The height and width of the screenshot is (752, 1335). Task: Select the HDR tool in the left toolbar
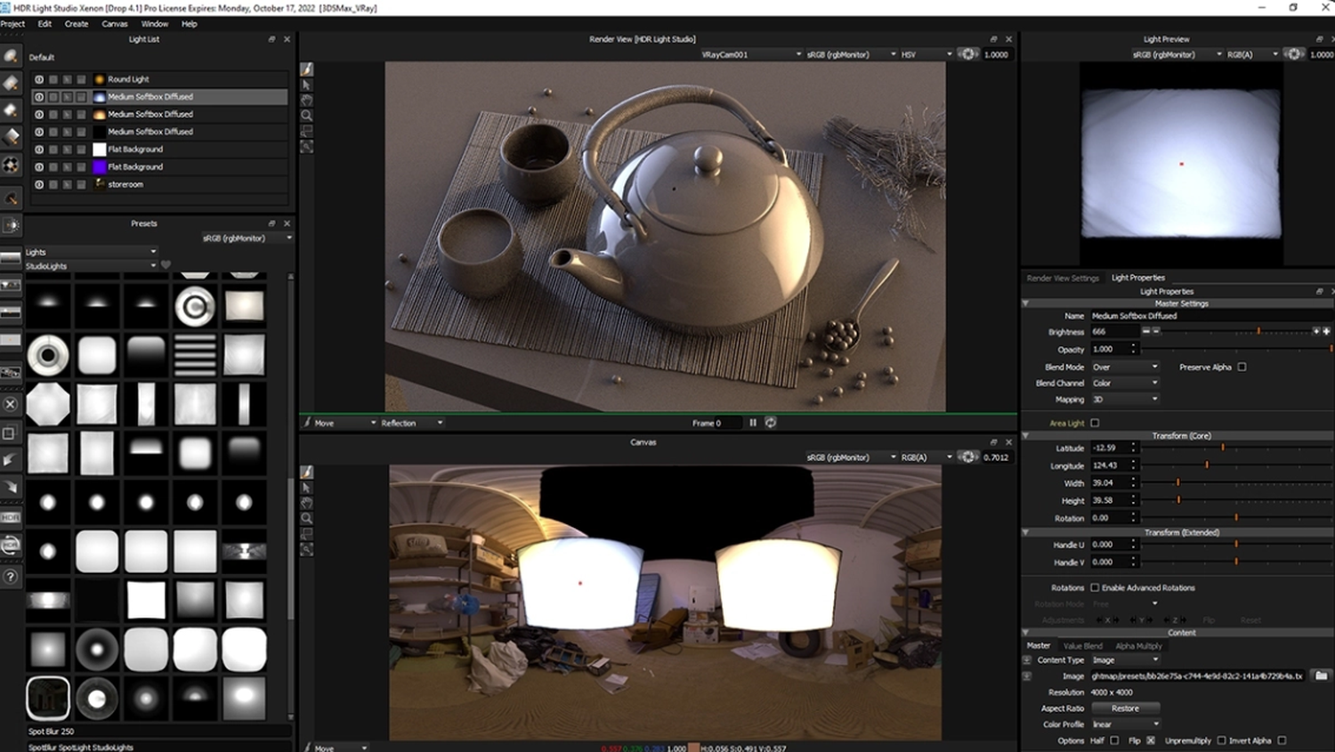pyautogui.click(x=12, y=516)
